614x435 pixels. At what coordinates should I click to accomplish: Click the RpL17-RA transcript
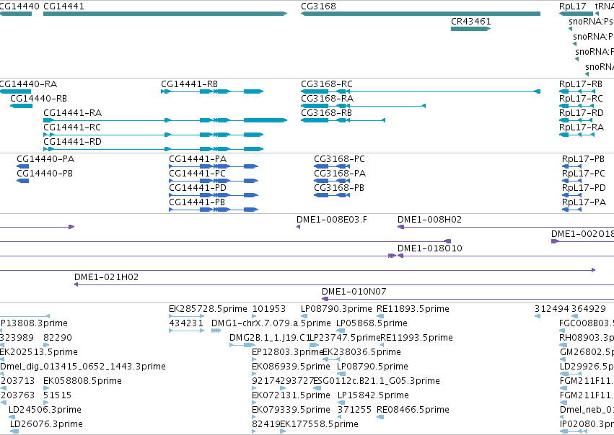point(576,135)
